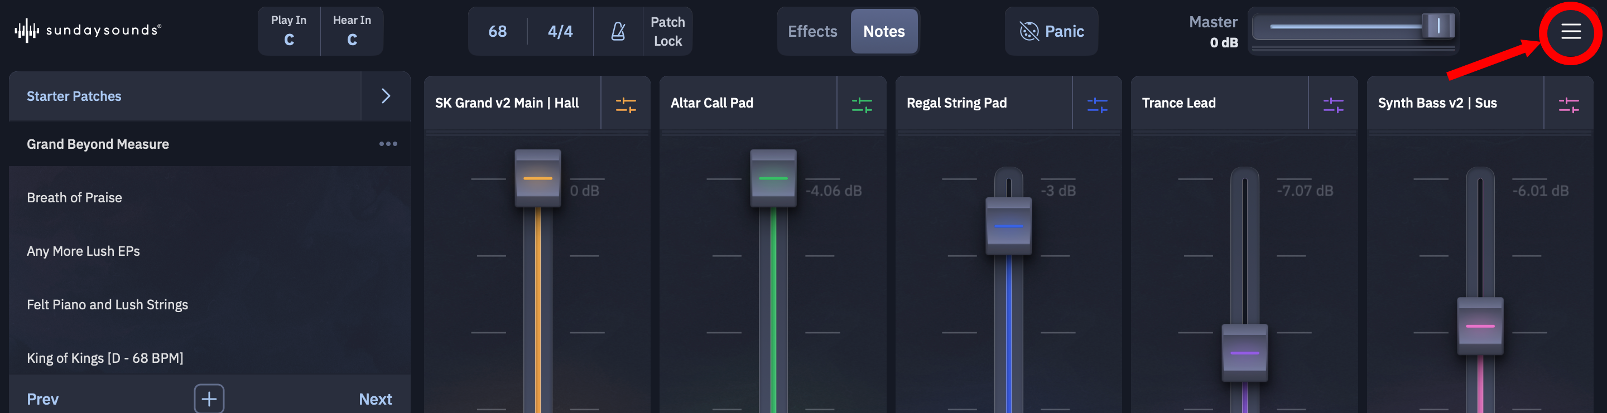Click the -7.07 dB level value
This screenshot has height=413, width=1607.
point(1305,191)
